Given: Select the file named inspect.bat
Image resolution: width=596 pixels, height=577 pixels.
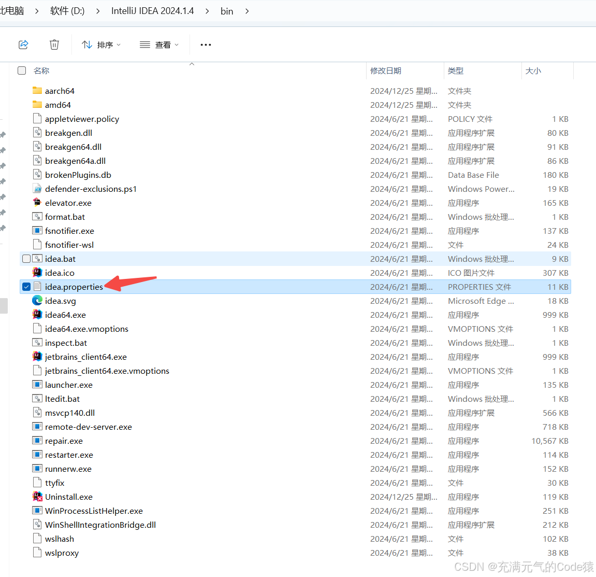Looking at the screenshot, I should click(x=66, y=343).
